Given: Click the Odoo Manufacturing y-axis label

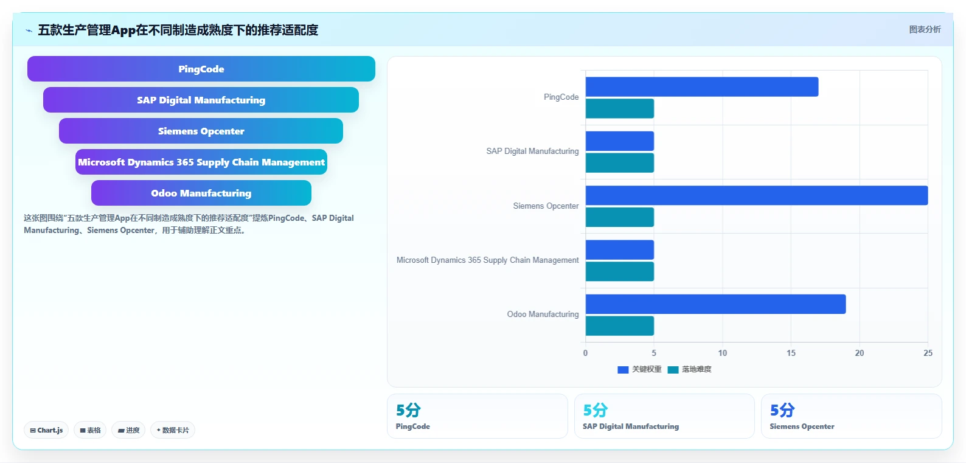Looking at the screenshot, I should (x=543, y=314).
